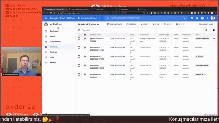Viewport: 219px width, 123px height.
Task: Click DELETE instance button
Action: [180, 24]
